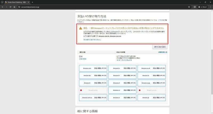213x114 pixels.
Task: Select the Amazon.de marketplace card
Action: click(x=93, y=76)
